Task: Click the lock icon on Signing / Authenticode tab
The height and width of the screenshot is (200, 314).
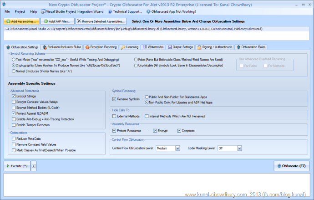Action: (199, 47)
